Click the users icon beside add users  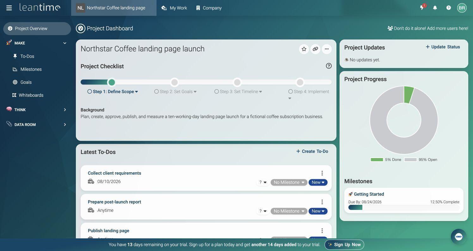[390, 28]
